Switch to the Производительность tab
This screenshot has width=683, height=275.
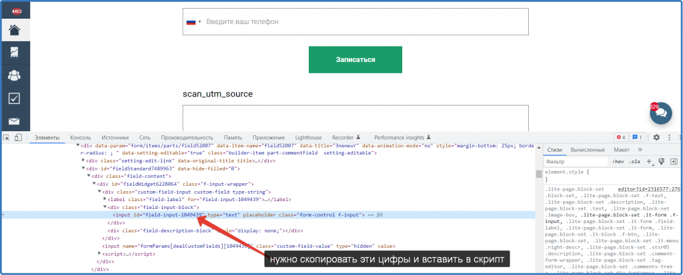point(187,137)
